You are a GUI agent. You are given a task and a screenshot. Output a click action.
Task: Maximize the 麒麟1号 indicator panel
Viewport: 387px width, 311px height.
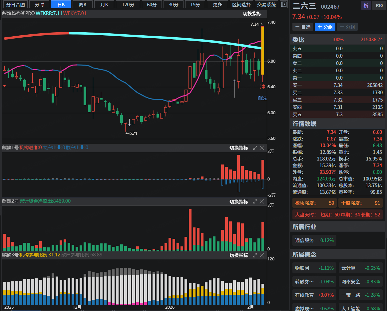[255, 148]
